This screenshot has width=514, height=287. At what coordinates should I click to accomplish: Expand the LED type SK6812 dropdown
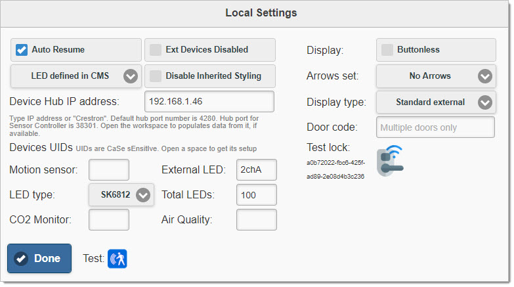121,195
